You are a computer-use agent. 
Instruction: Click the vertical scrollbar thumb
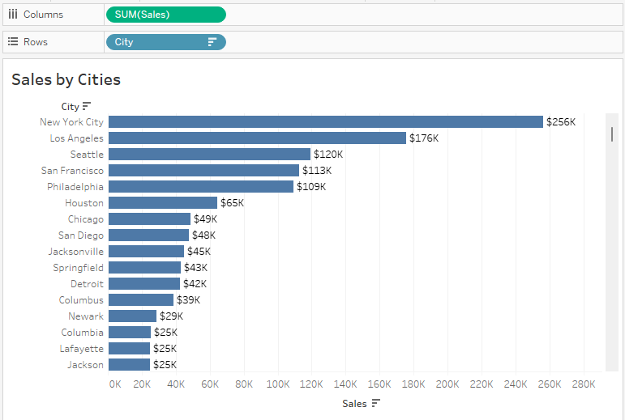[612, 134]
